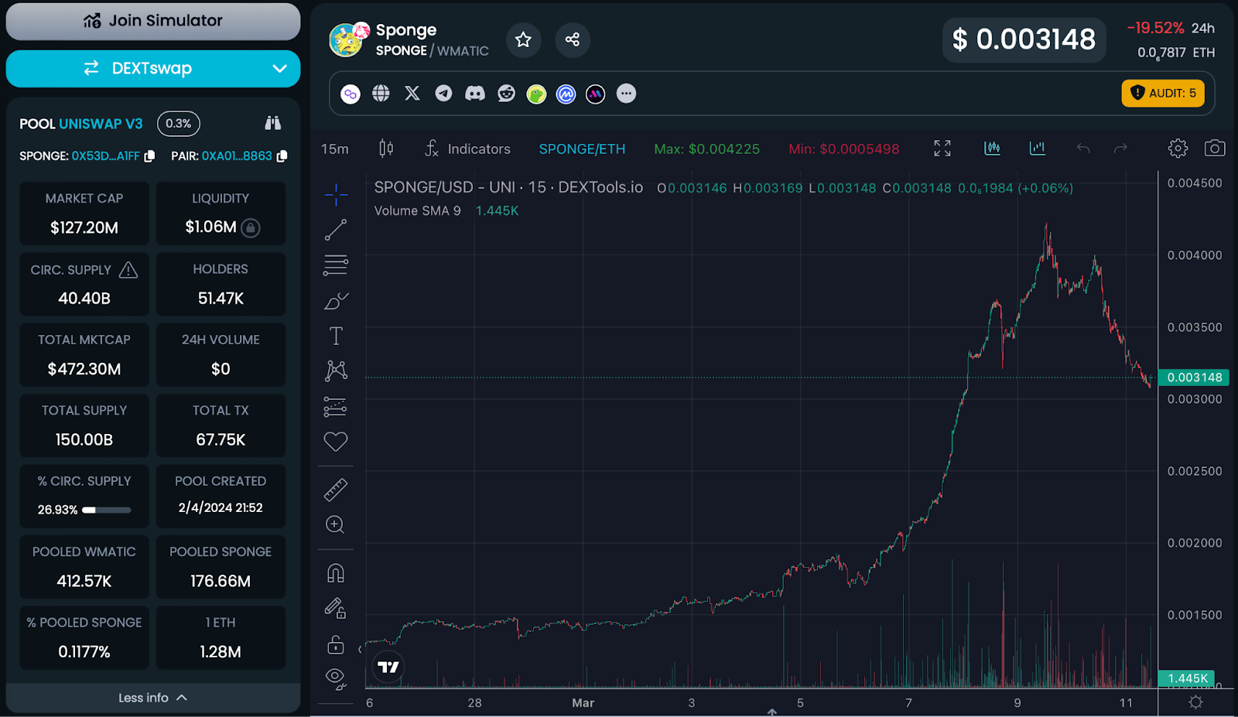The image size is (1238, 717).
Task: Open the Indicators menu
Action: click(467, 149)
